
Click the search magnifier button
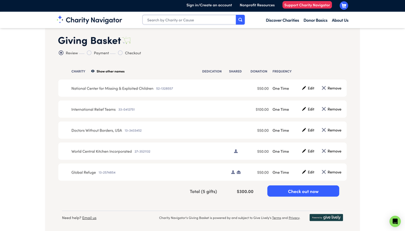click(x=240, y=20)
